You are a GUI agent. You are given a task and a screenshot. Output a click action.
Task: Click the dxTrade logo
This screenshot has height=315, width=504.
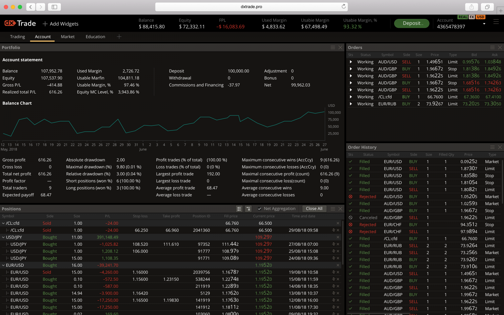point(20,23)
